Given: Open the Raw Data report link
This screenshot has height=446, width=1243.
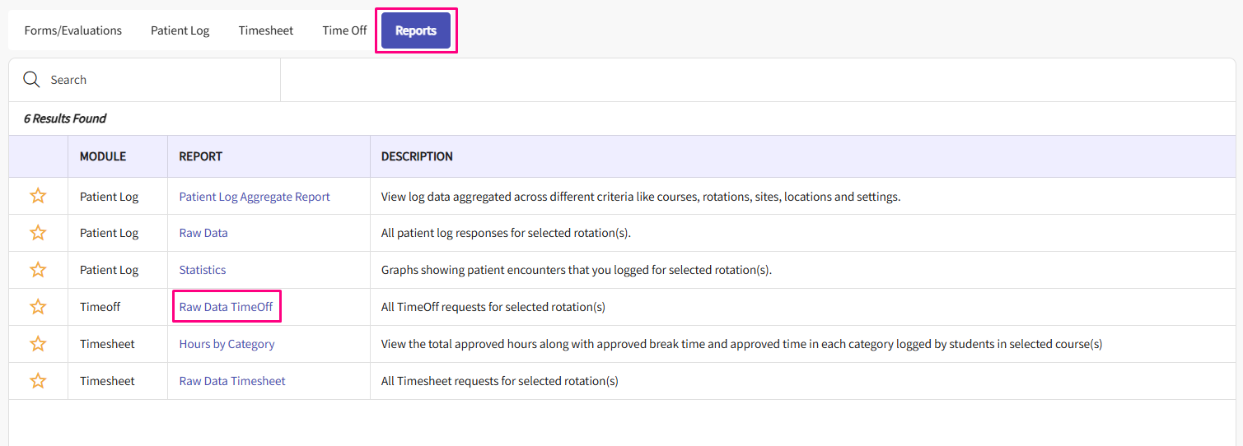Looking at the screenshot, I should pos(203,233).
